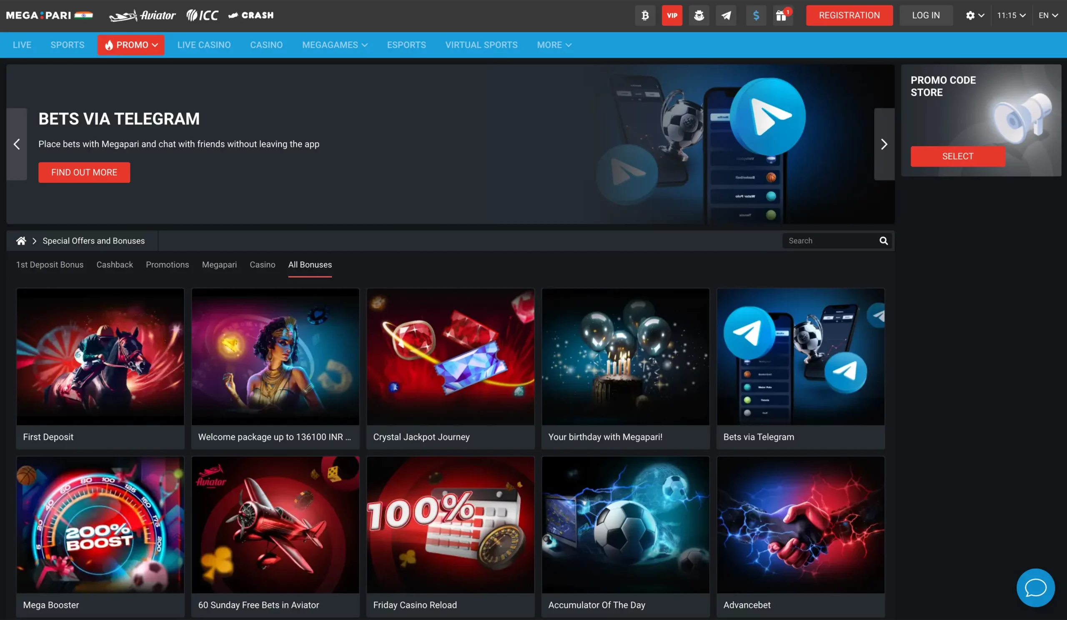This screenshot has height=620, width=1067.
Task: Open the Bets via Telegram card
Action: tap(800, 369)
